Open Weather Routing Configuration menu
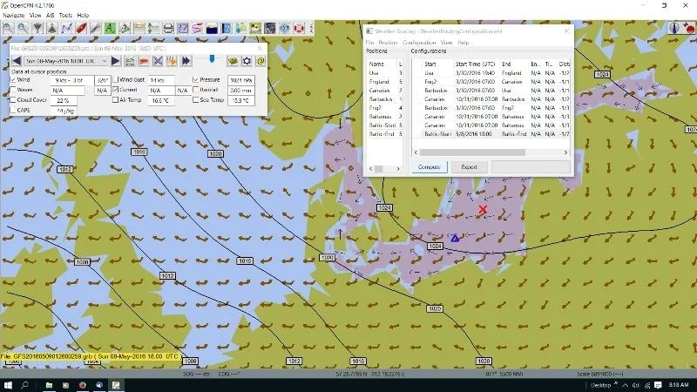The image size is (697, 392). (x=419, y=43)
